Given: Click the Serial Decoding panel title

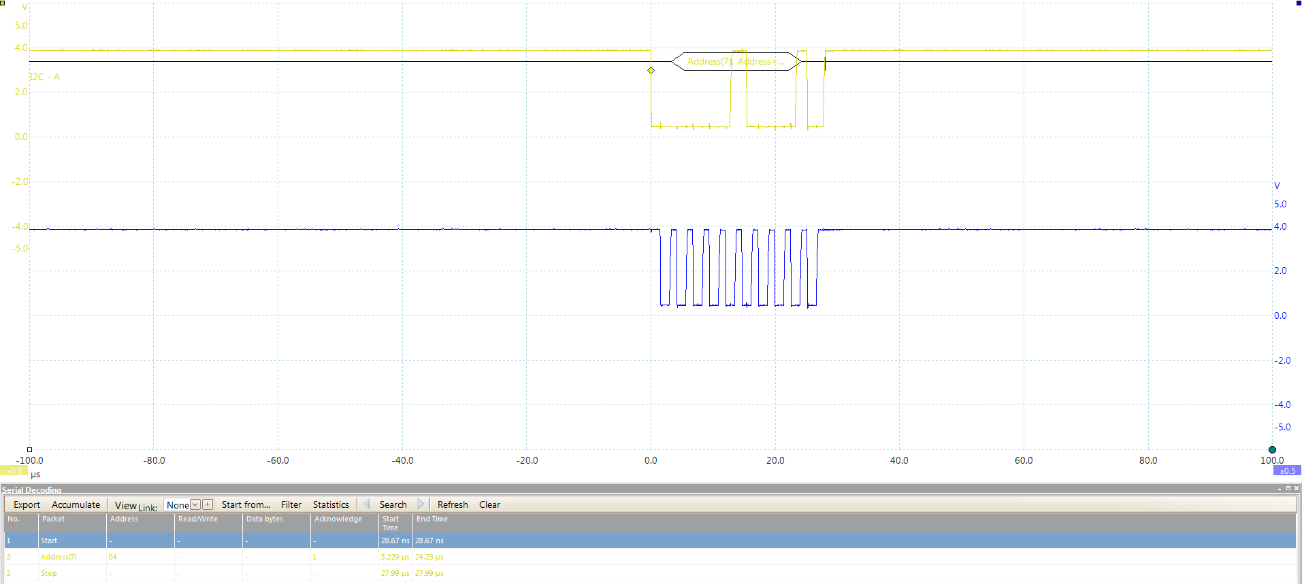Looking at the screenshot, I should pos(31,489).
